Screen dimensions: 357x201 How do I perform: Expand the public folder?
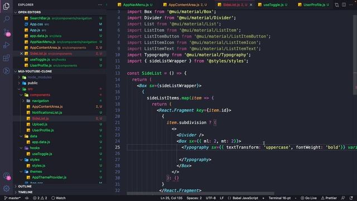tap(32, 83)
